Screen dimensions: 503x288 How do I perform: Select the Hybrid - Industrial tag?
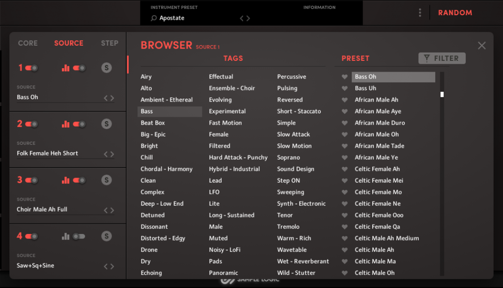(234, 169)
